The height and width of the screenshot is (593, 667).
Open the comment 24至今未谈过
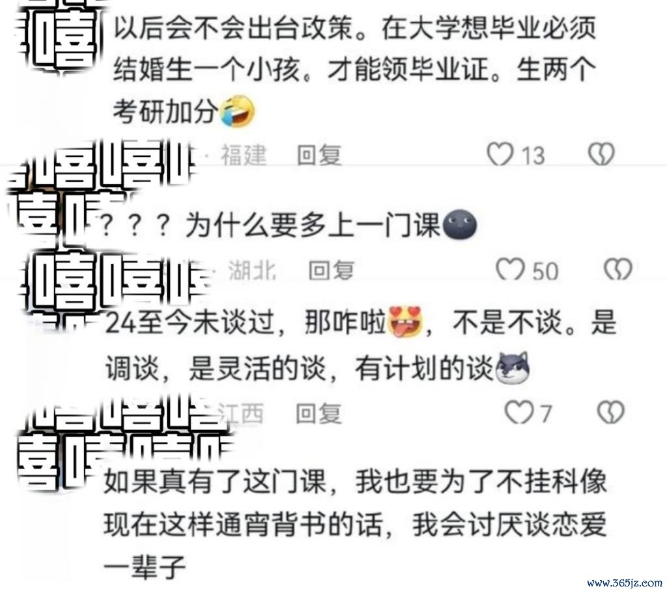[x=361, y=345]
